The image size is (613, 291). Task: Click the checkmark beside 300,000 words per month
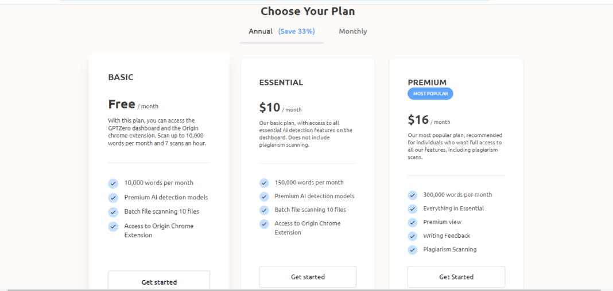(x=413, y=195)
